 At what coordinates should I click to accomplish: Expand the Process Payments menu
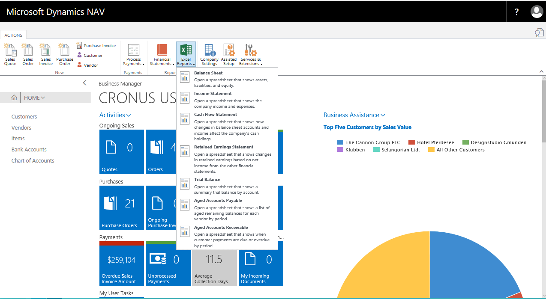[134, 55]
